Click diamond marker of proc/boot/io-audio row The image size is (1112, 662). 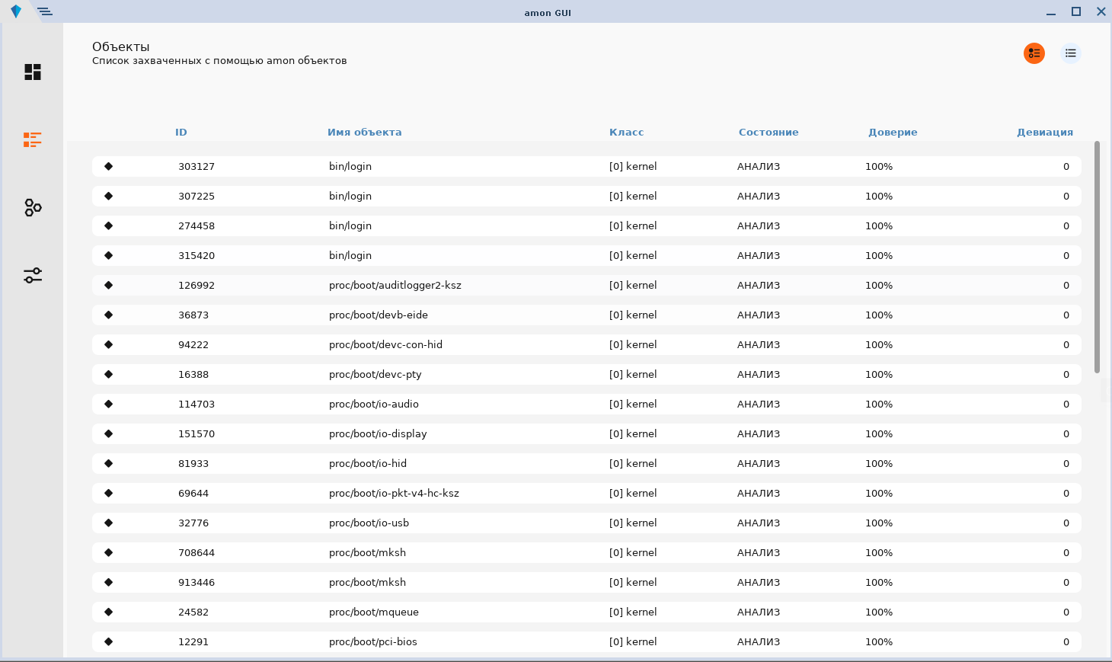pos(108,404)
